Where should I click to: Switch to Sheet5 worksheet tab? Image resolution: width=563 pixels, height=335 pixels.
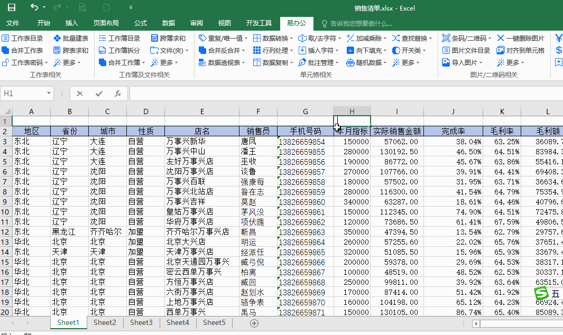coord(214,322)
